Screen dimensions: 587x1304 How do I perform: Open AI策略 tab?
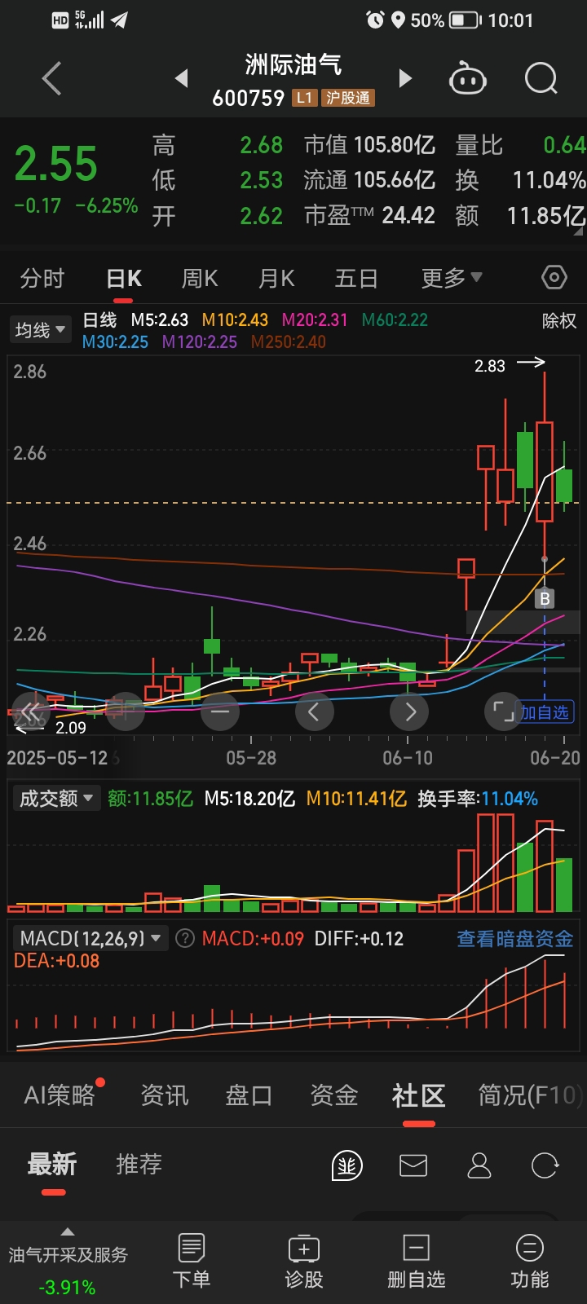(60, 1095)
